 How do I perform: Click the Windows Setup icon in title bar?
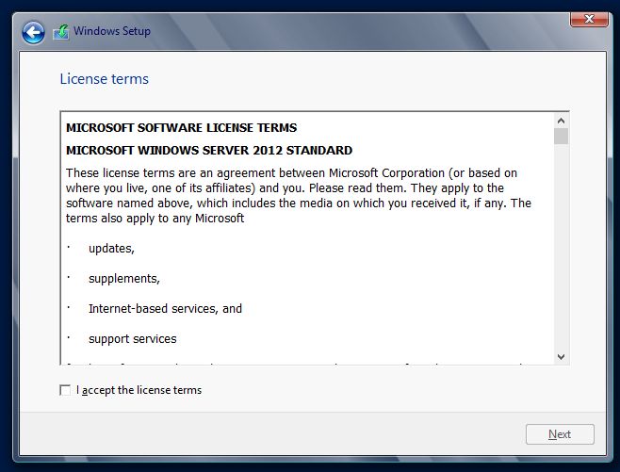click(x=61, y=33)
